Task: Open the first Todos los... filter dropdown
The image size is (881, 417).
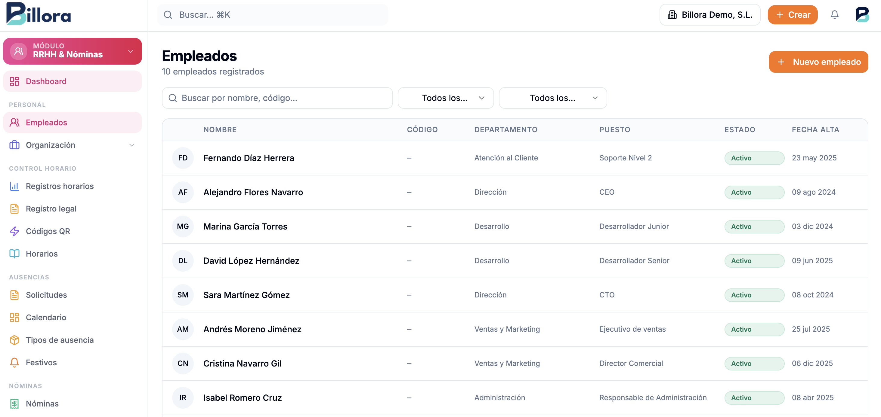Action: tap(446, 98)
